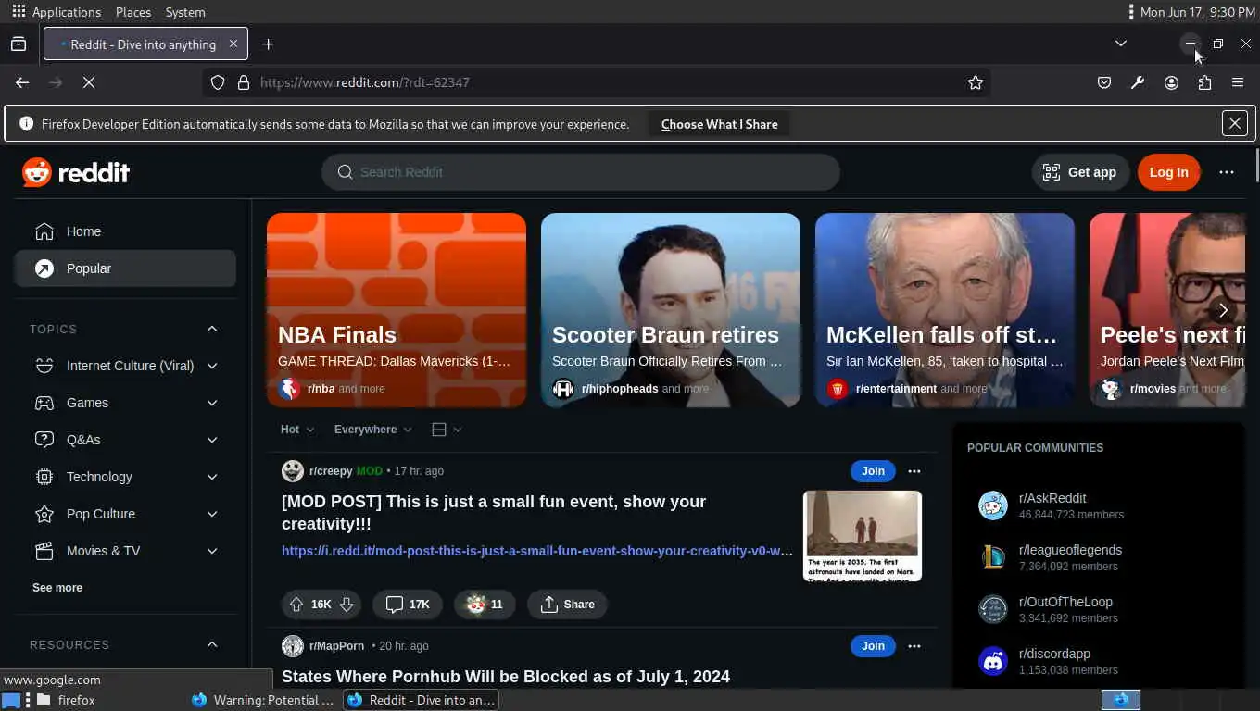
Task: Click the tracking protection shield icon
Action: pyautogui.click(x=218, y=82)
